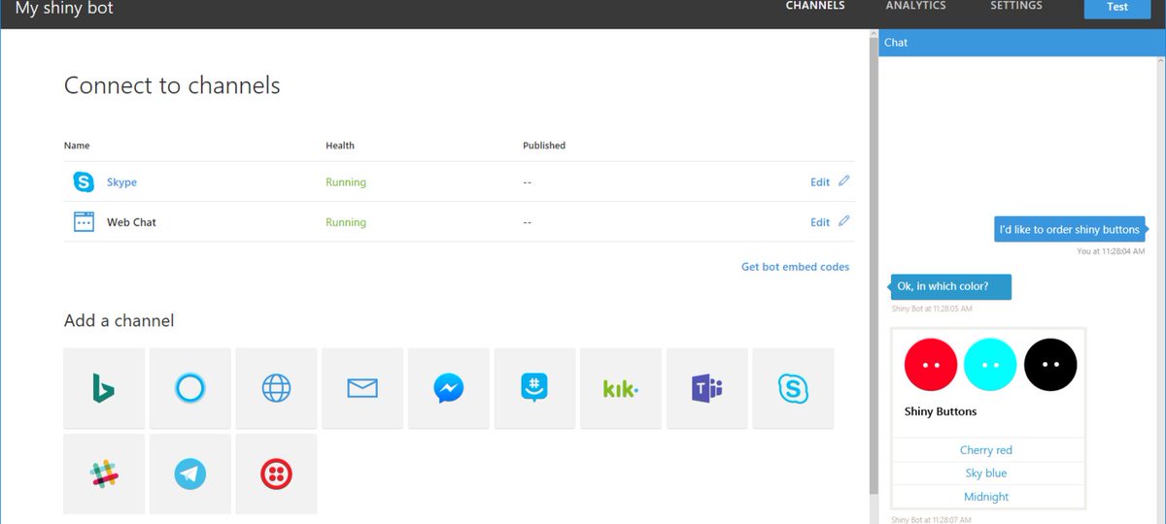Click the Published column header
The image size is (1166, 524).
(x=544, y=146)
